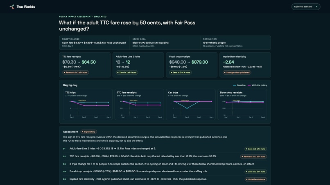Open the Car trips day chart
Screen dimensions: 330x185
(191, 105)
